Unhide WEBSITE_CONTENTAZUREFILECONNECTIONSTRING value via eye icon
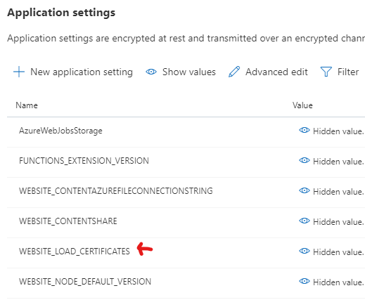The image size is (365, 300). (x=305, y=190)
